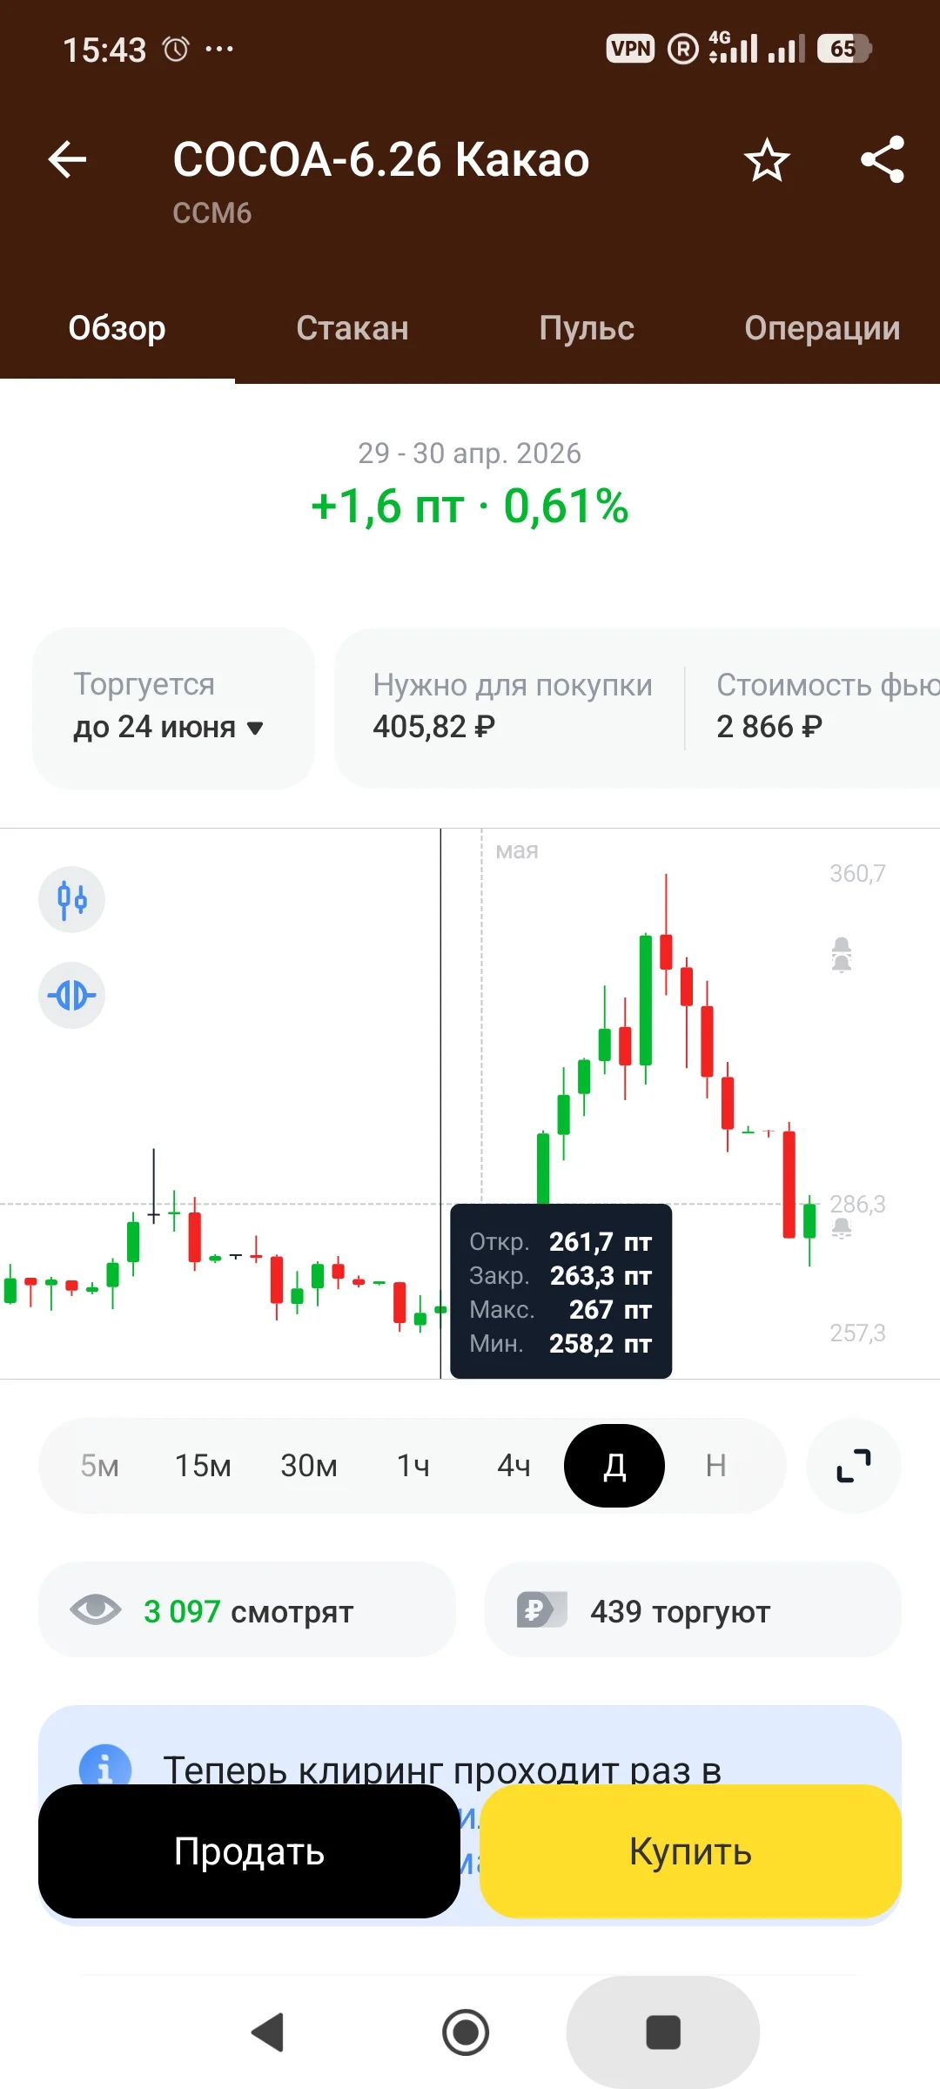Viewport: 940px width, 2089px height.
Task: Open the 'Нужно для покупки' details card
Action: (x=512, y=706)
